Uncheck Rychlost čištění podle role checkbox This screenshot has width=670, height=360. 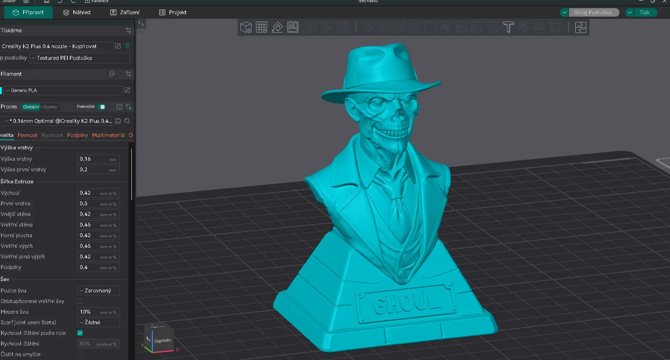[x=80, y=333]
